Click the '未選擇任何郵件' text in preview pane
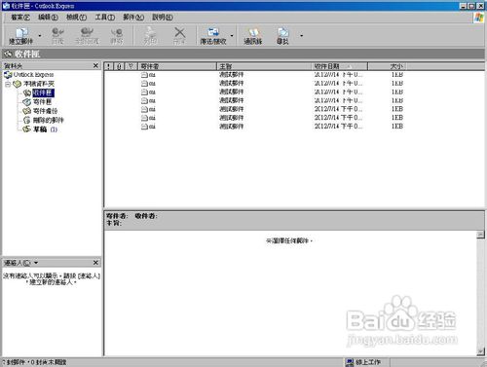487x367 pixels. pyautogui.click(x=289, y=241)
